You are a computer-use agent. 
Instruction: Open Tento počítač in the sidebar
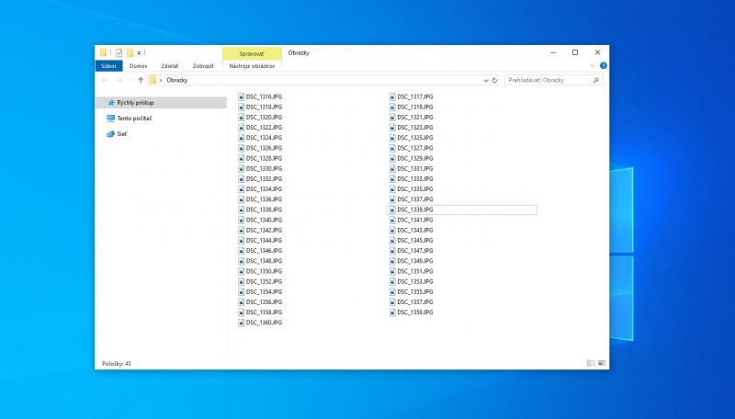tap(134, 119)
